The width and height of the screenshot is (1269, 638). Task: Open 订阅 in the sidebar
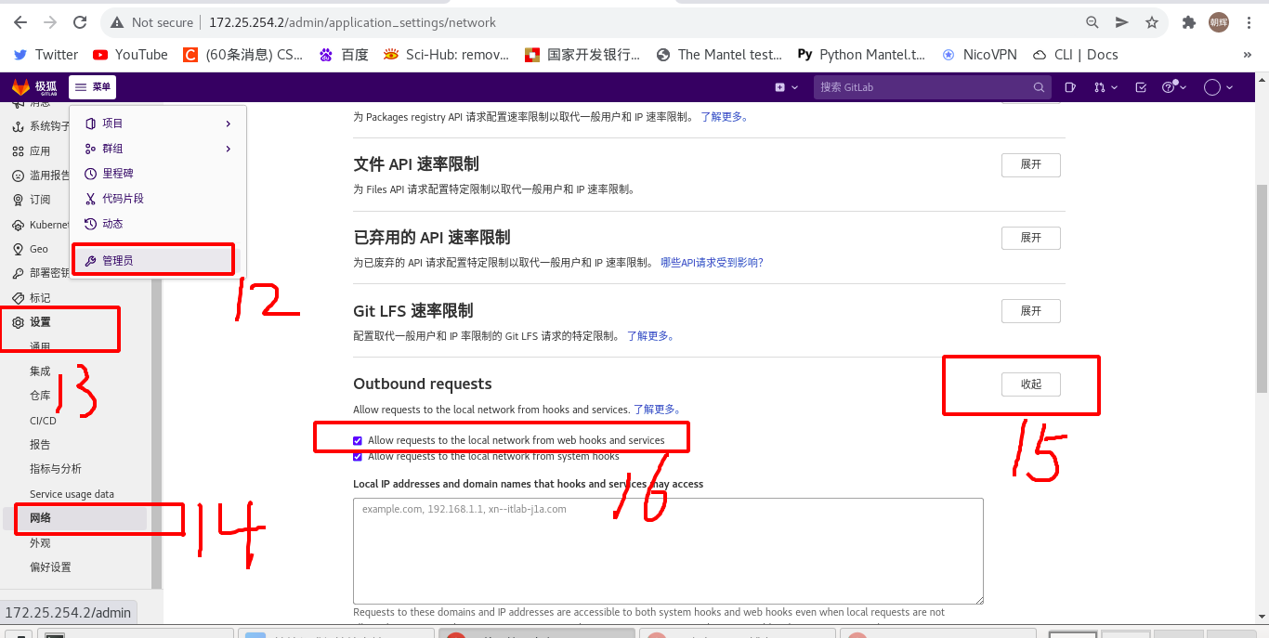click(31, 200)
